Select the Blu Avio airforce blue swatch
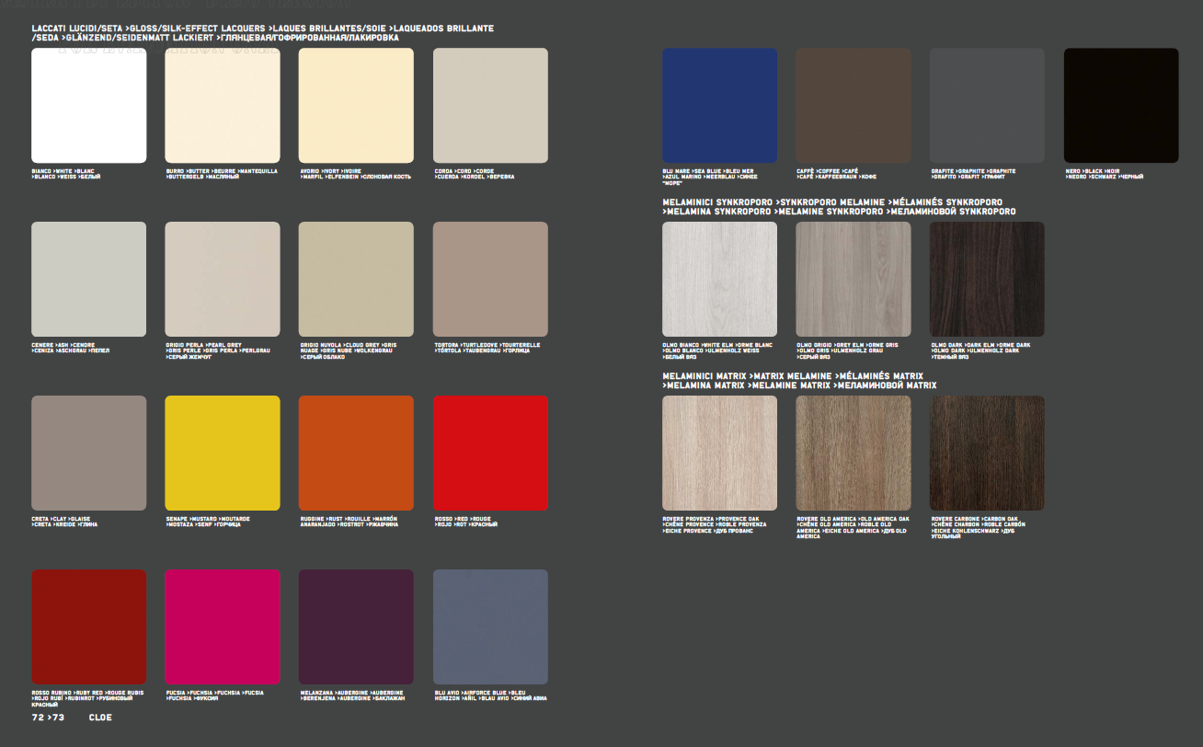 tap(490, 626)
